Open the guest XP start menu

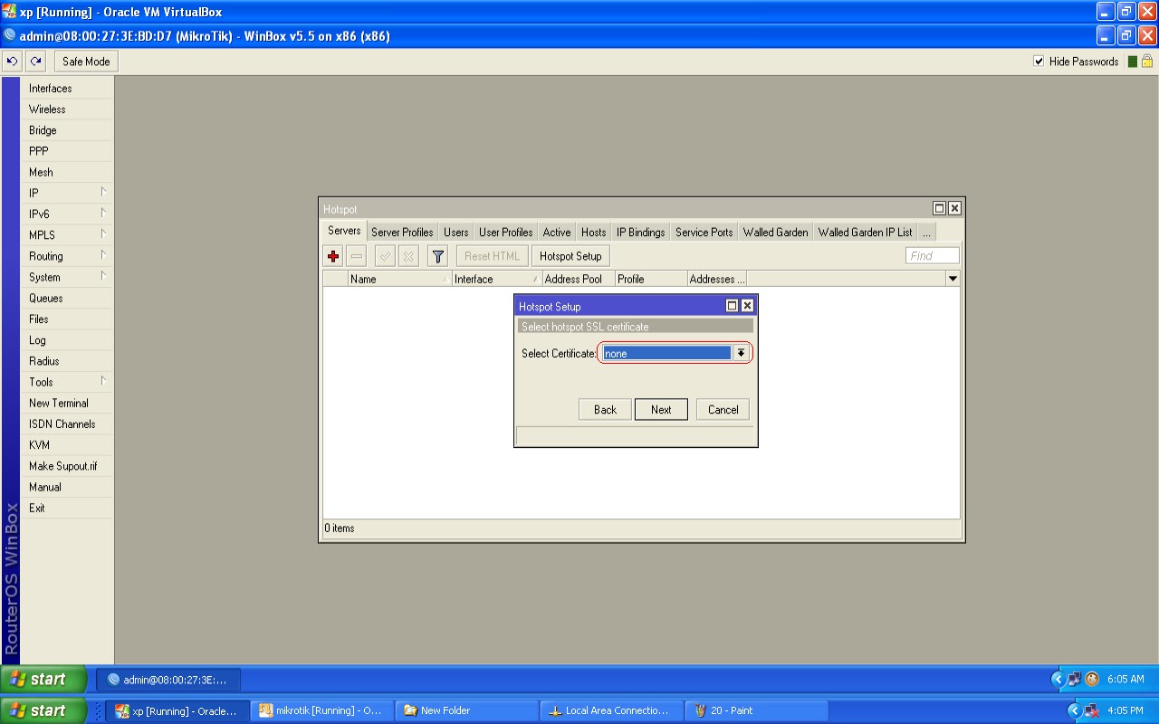tap(43, 679)
